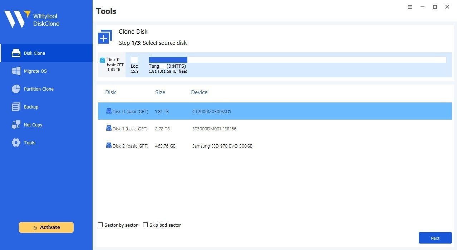This screenshot has height=250, width=457.
Task: Click the Backup list icon
Action: [16, 107]
